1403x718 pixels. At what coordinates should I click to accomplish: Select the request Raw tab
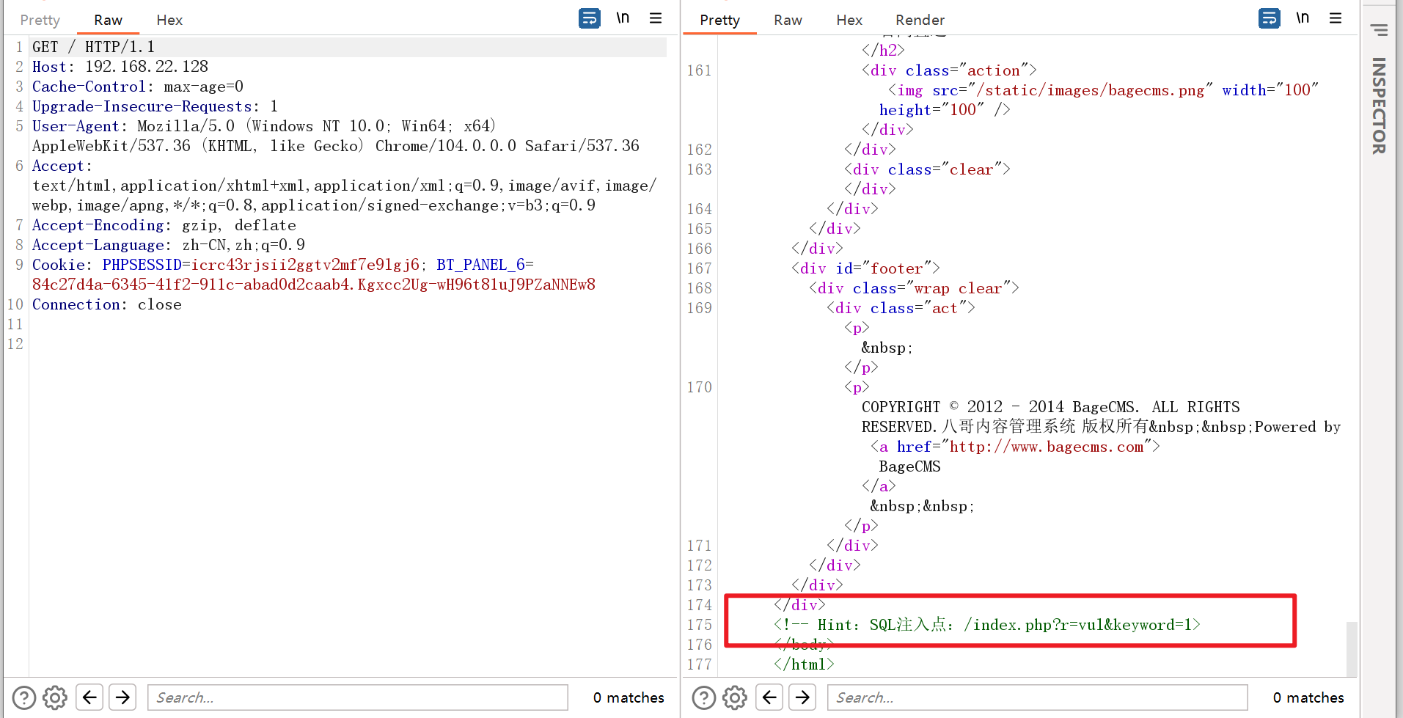click(x=108, y=20)
